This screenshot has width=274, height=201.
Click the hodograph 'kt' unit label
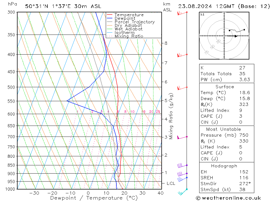coord(202,15)
